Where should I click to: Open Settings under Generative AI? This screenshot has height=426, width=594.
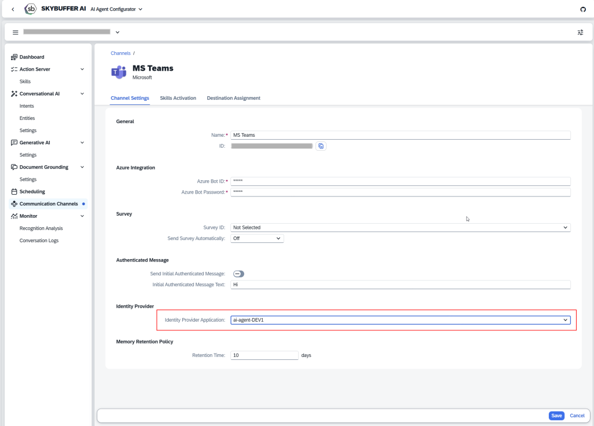[28, 155]
